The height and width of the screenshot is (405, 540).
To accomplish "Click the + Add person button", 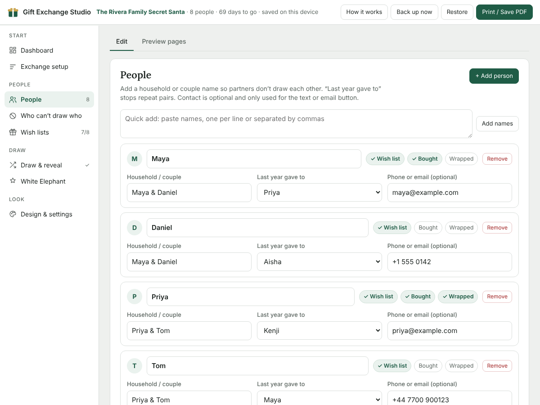I will [494, 76].
